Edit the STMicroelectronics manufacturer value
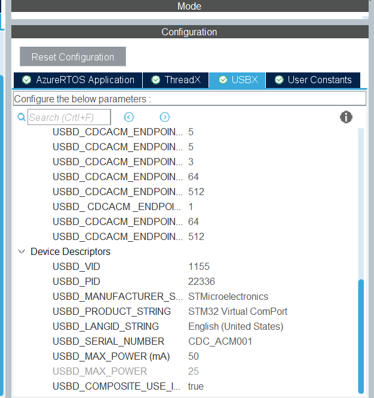 (228, 296)
